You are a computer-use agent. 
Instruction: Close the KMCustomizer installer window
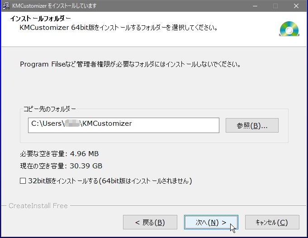coord(296,6)
